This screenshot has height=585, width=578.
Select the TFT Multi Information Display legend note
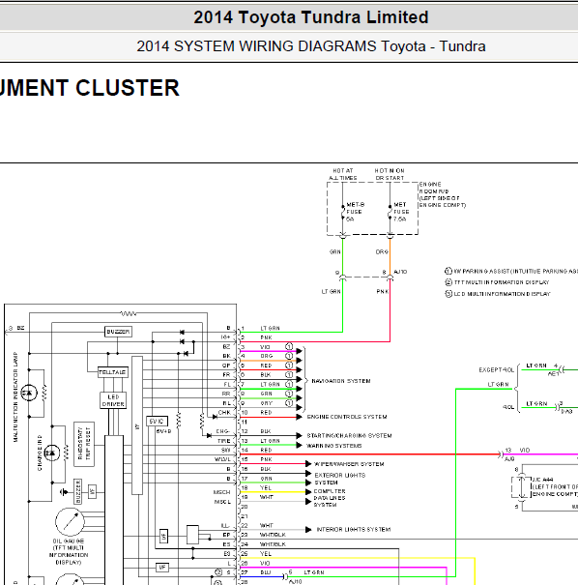click(497, 282)
